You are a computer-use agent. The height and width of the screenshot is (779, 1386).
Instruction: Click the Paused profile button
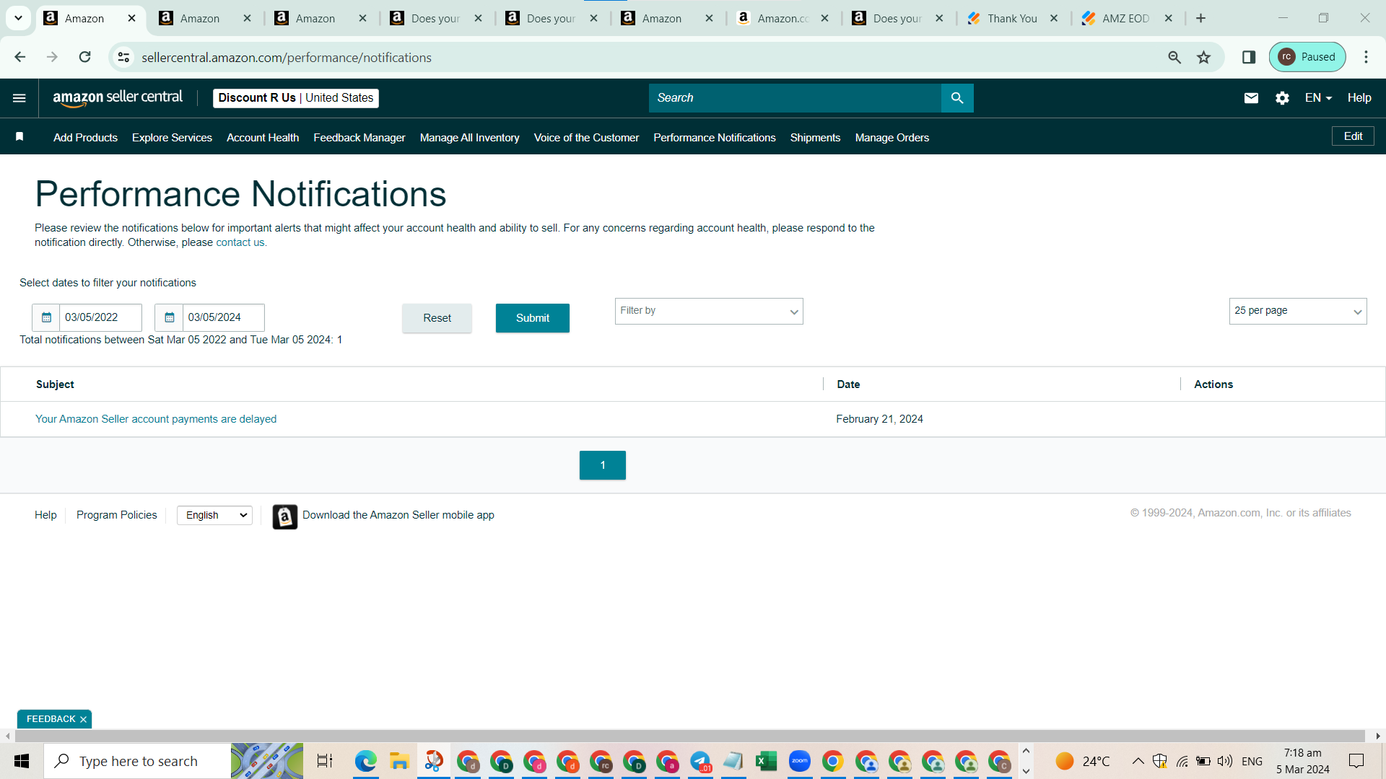point(1307,57)
